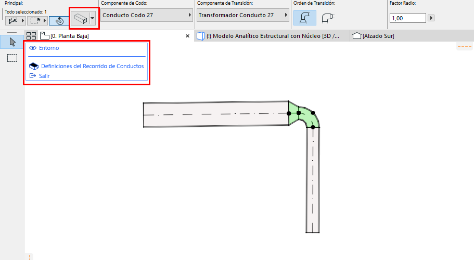Click the Salir option
This screenshot has height=260, width=474.
point(44,76)
